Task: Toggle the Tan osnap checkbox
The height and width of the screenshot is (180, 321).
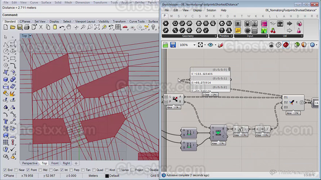Action: pos(83,170)
